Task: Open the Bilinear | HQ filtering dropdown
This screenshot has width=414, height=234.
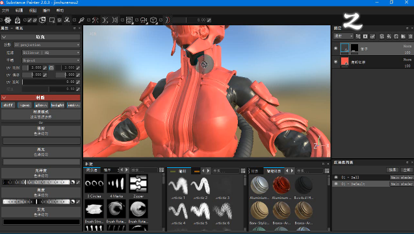Action: coord(51,53)
